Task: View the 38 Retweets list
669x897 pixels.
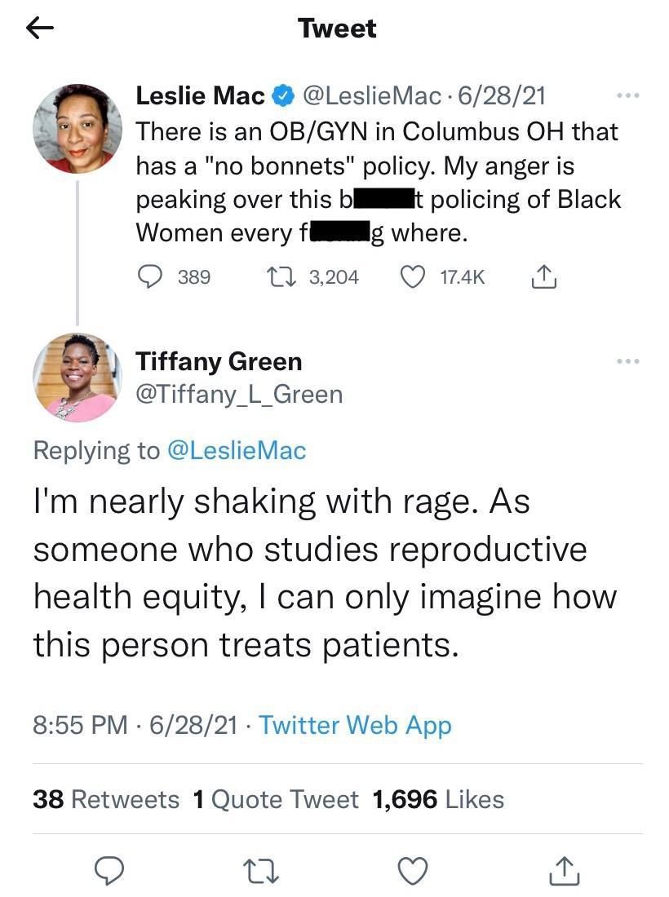Action: pos(106,799)
